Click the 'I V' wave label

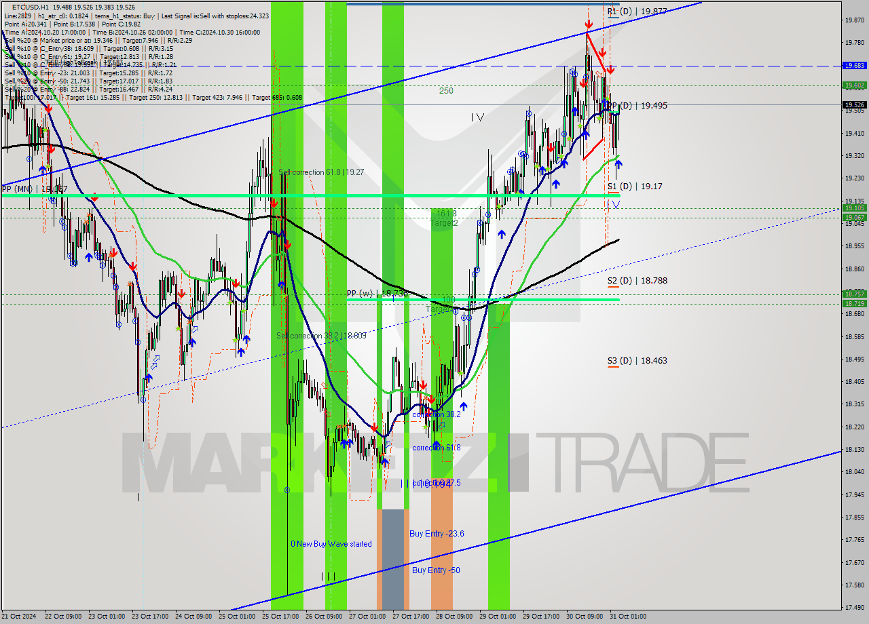point(478,117)
